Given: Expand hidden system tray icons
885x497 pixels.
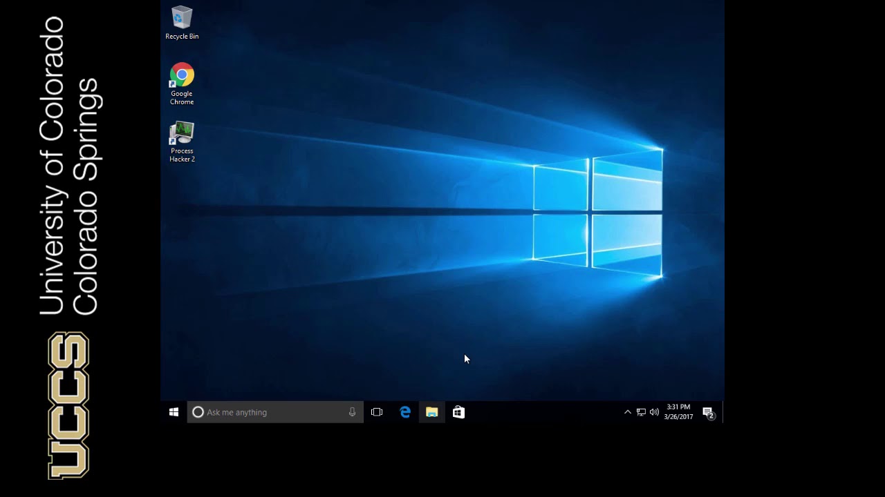Looking at the screenshot, I should (627, 412).
